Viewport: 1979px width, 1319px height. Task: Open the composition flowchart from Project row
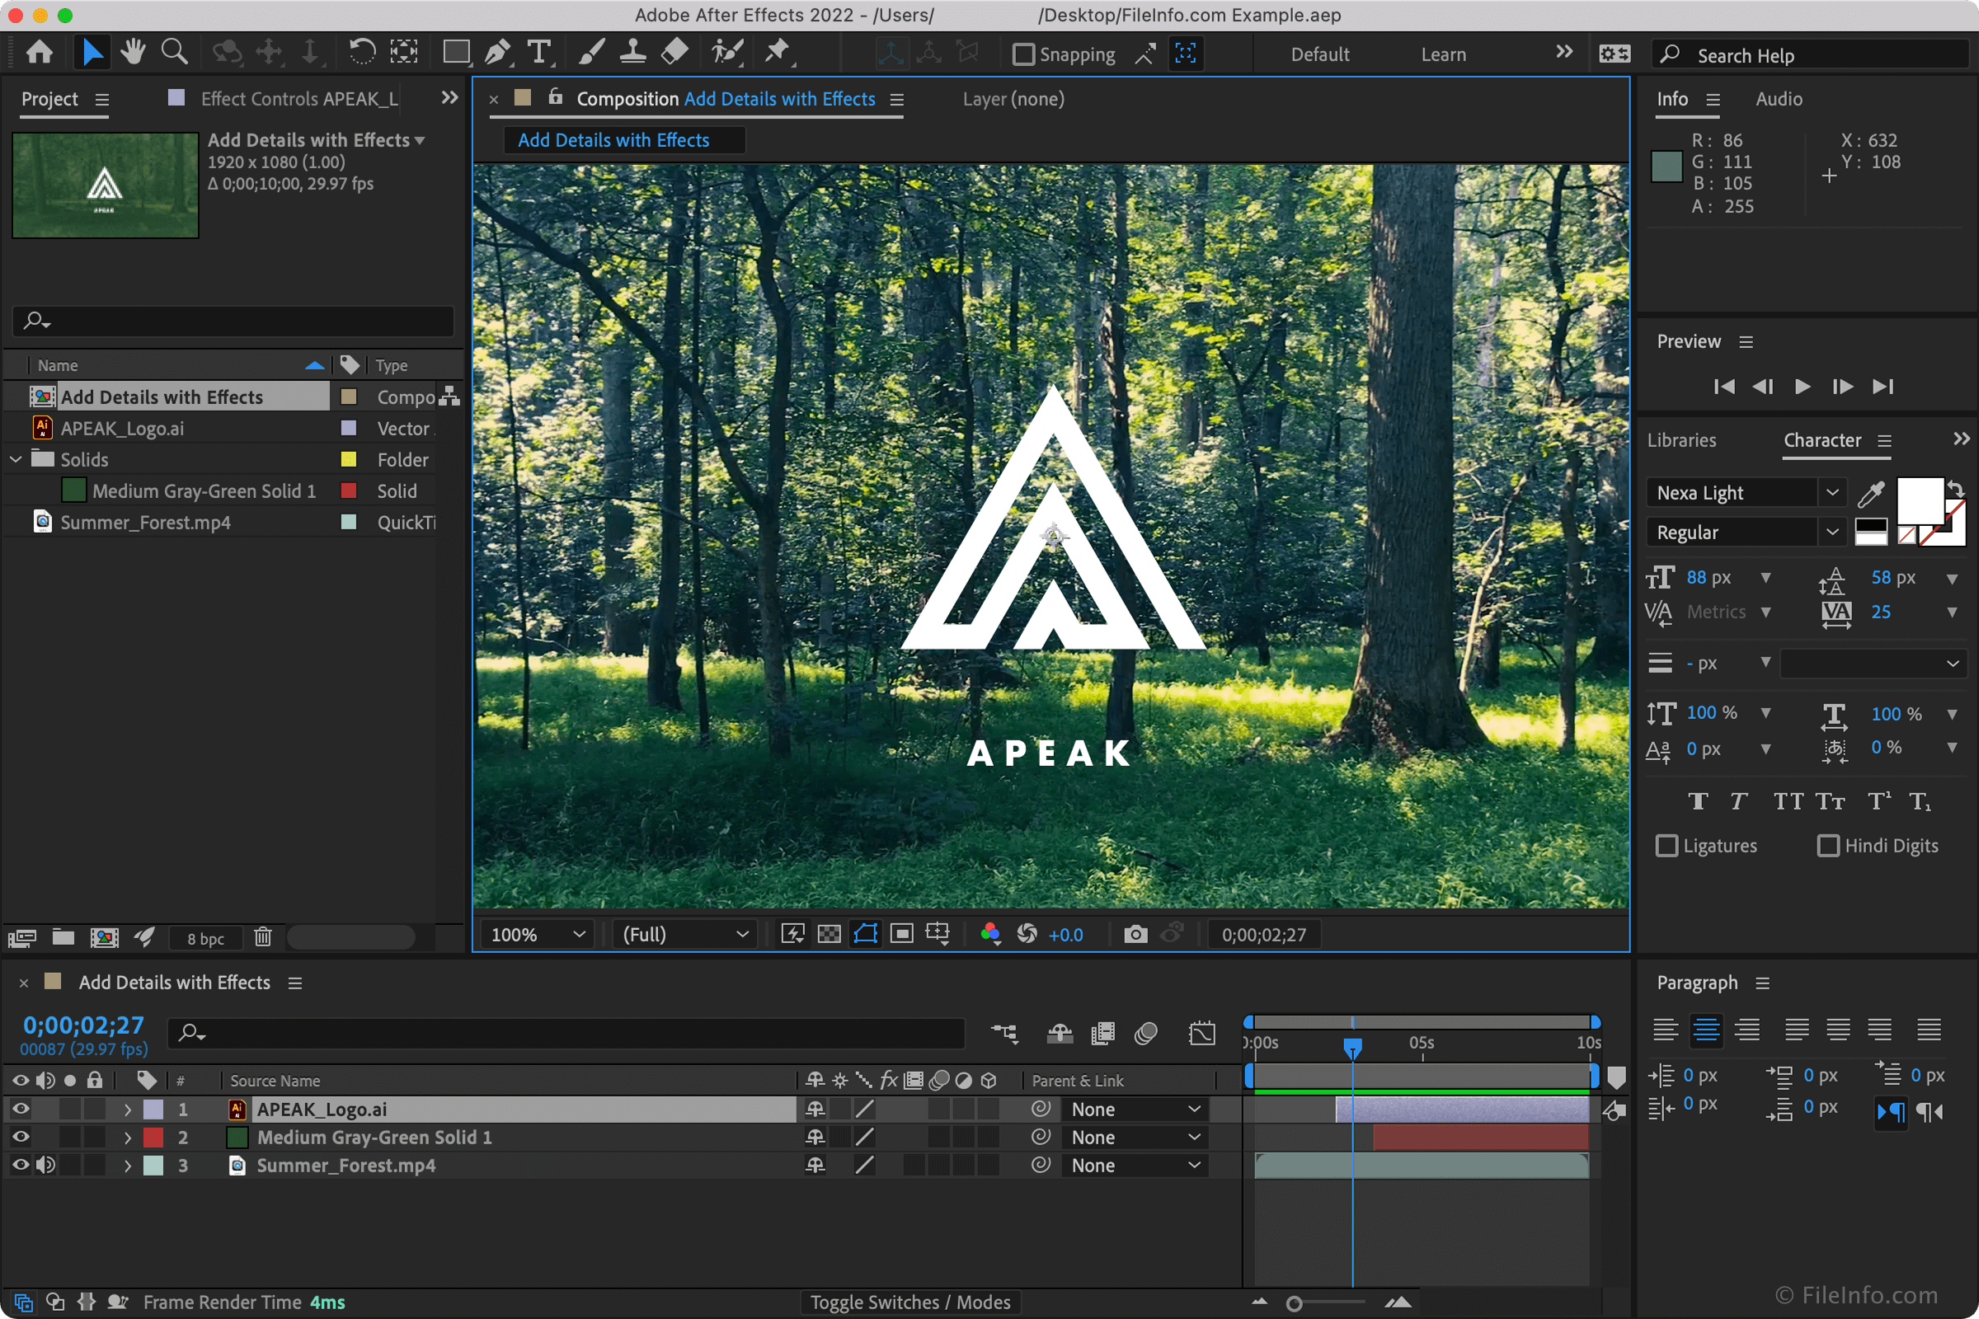click(x=449, y=397)
